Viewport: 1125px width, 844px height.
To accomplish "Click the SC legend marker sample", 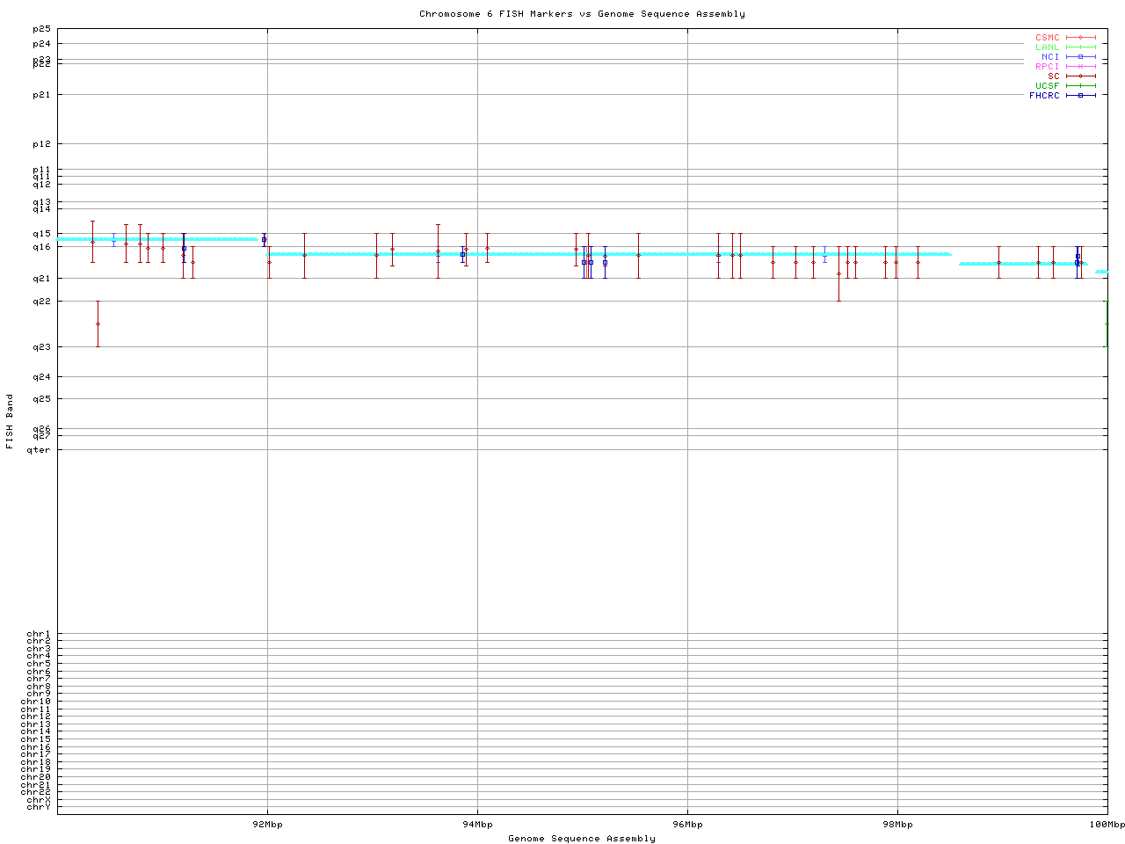I will pyautogui.click(x=1080, y=76).
